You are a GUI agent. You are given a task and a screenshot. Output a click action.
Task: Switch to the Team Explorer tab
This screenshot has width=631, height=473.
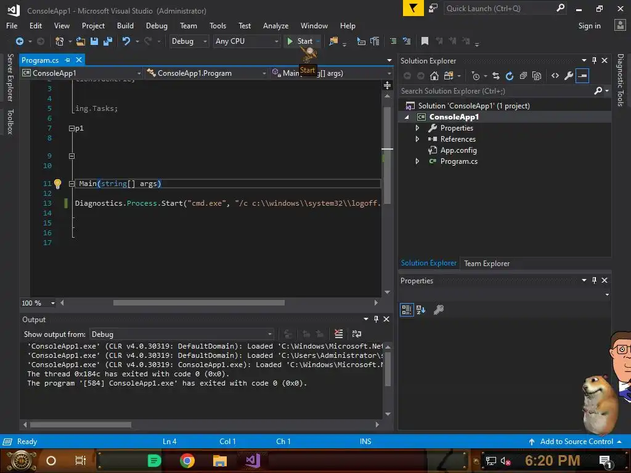(487, 264)
